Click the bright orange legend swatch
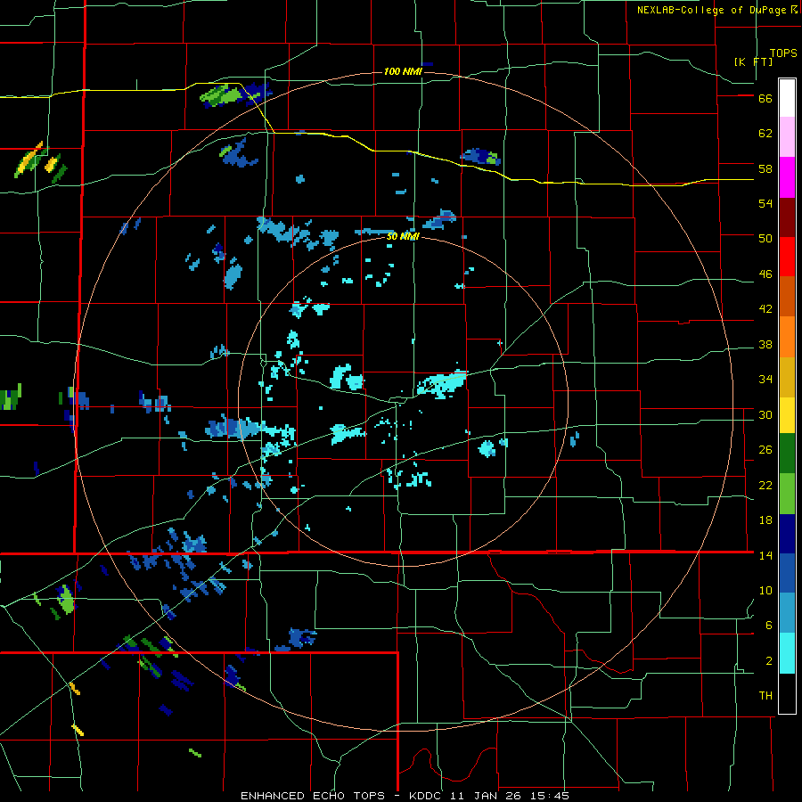The width and height of the screenshot is (802, 802). (787, 337)
